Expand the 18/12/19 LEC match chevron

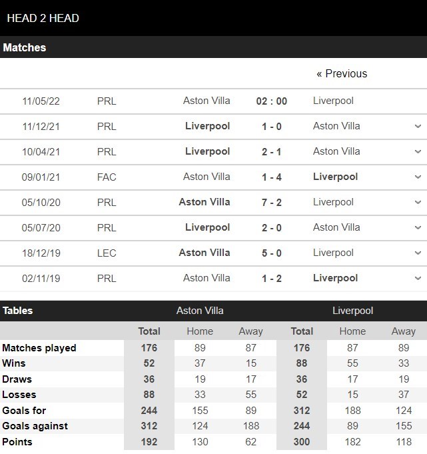tap(418, 253)
